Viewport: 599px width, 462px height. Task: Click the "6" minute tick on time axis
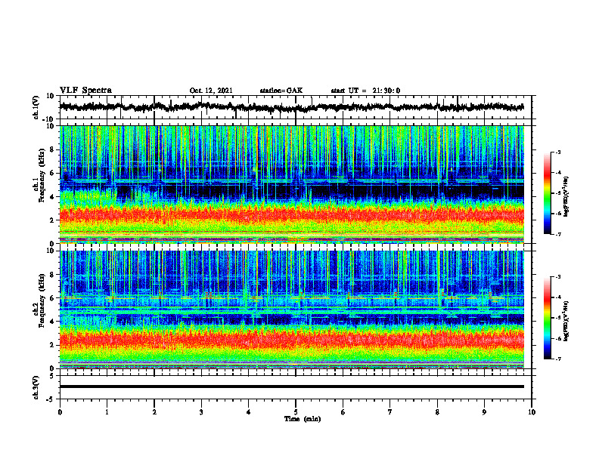pos(343,412)
